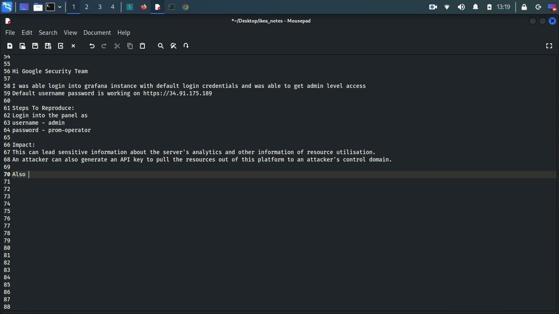Open the Edit menu
Image resolution: width=559 pixels, height=314 pixels.
coord(27,33)
